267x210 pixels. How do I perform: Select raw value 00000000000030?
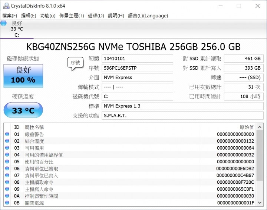pyautogui.click(x=235, y=196)
